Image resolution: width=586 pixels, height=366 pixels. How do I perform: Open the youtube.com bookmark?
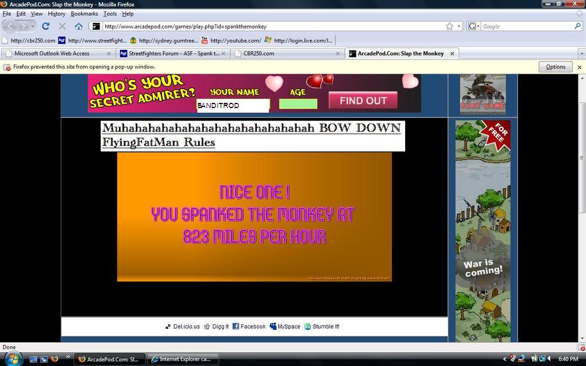click(231, 41)
